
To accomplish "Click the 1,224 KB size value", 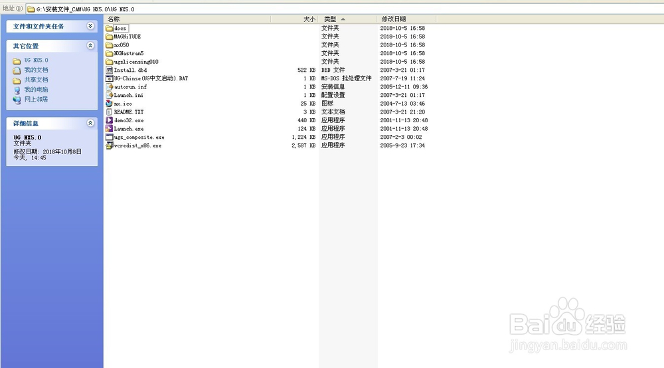I will [303, 137].
